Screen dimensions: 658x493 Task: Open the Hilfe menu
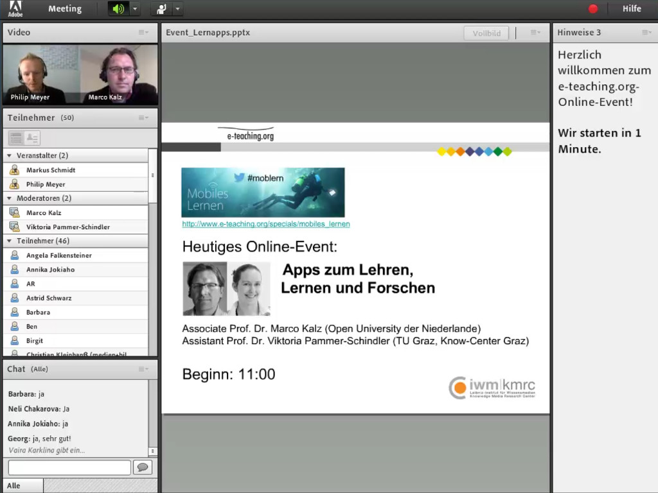click(x=632, y=8)
